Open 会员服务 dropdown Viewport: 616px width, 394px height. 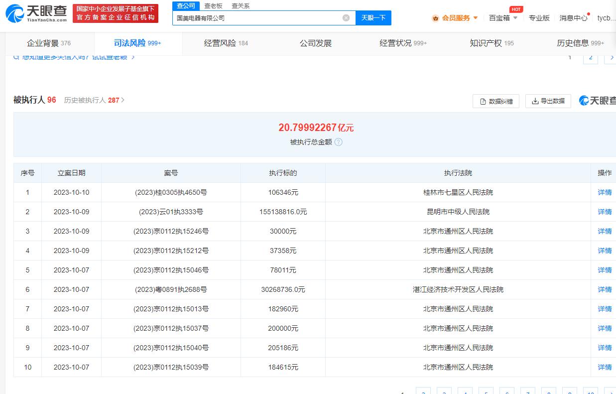pyautogui.click(x=475, y=18)
